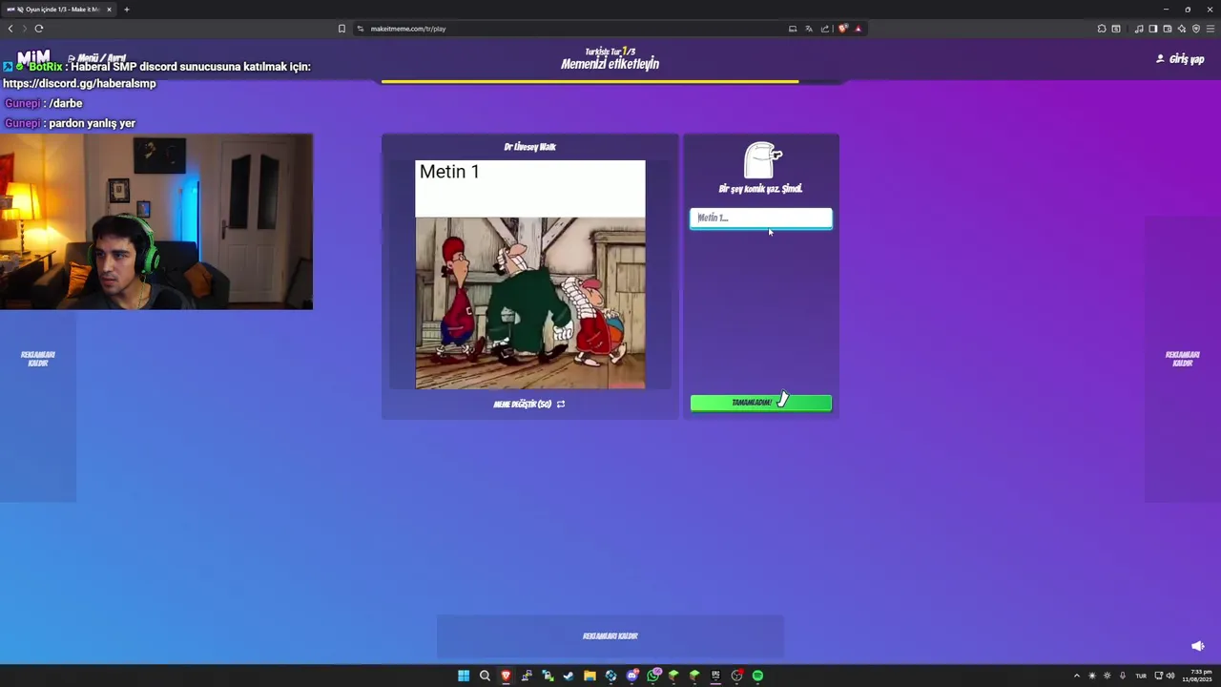
Task: Click the microphone tray icon
Action: [x=1123, y=676]
